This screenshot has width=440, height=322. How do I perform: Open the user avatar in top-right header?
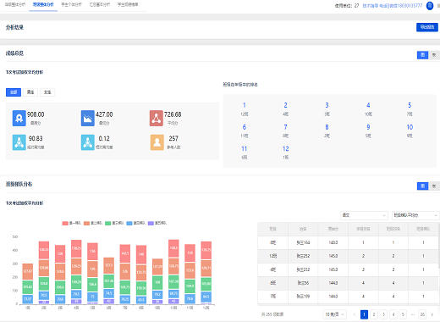pyautogui.click(x=430, y=6)
